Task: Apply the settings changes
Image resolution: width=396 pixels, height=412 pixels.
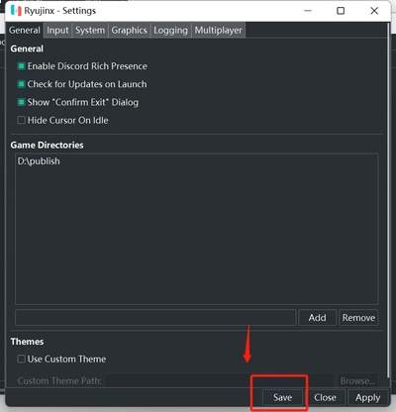Action: pyautogui.click(x=367, y=397)
